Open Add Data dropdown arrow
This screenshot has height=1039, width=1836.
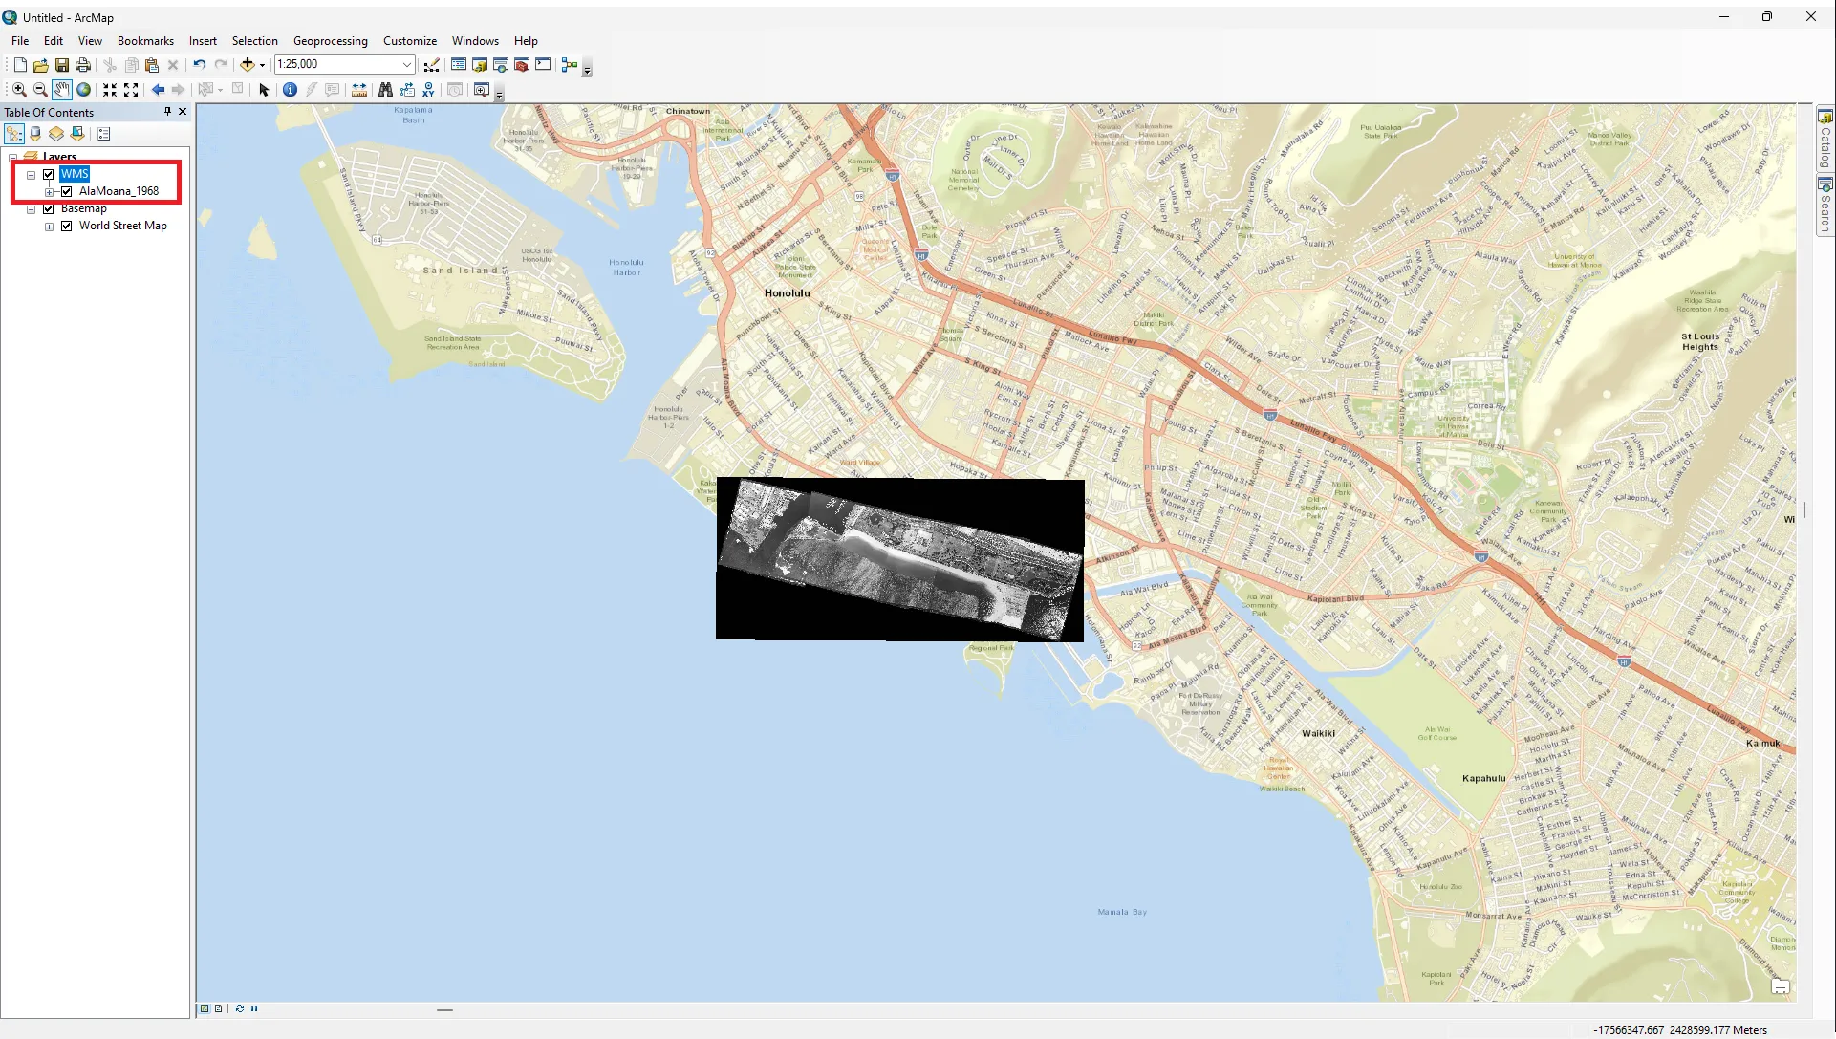point(262,65)
